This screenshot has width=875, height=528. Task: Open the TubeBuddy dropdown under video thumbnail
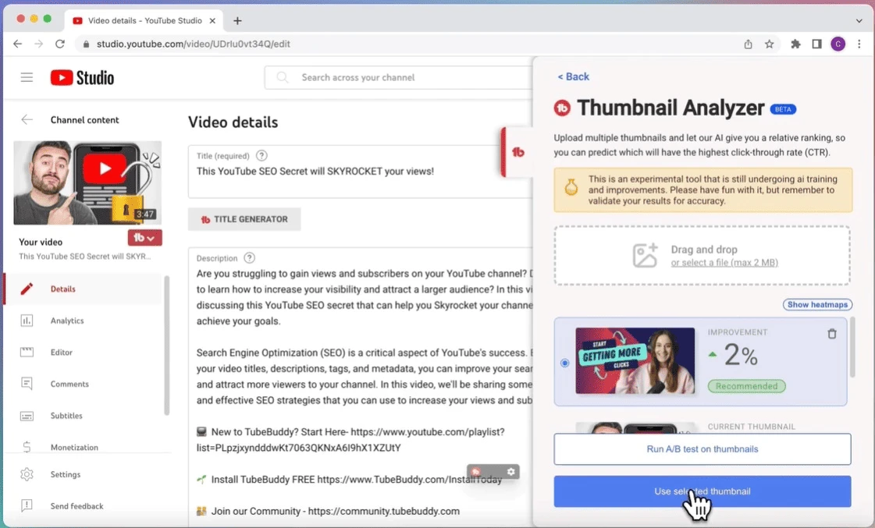[144, 238]
